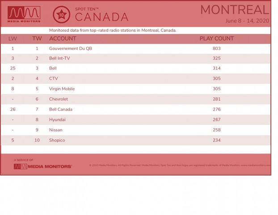Click the ACCOUNT column header
This screenshot has height=215, width=278.
pos(63,39)
